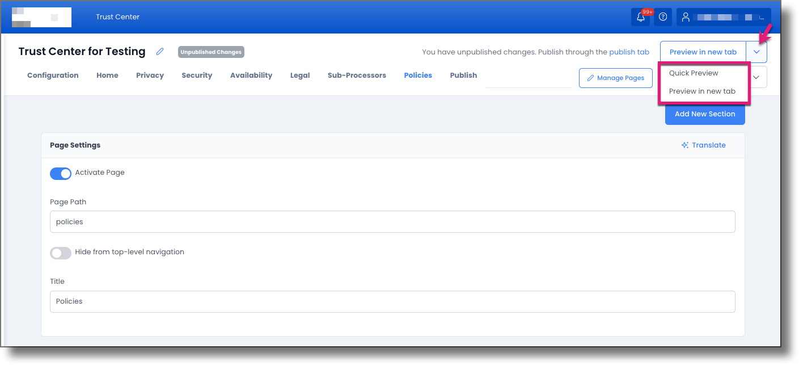This screenshot has height=365, width=799.
Task: Open the user account profile icon
Action: click(x=686, y=16)
